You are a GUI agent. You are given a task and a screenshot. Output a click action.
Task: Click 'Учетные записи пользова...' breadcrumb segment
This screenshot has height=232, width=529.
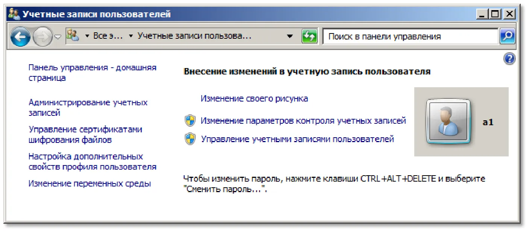tap(194, 36)
